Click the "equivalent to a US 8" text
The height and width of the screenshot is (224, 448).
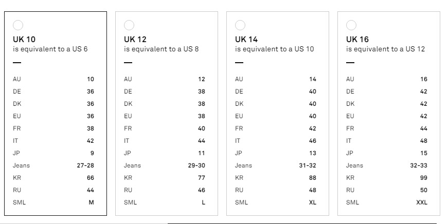(x=162, y=49)
